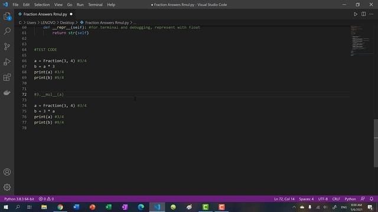Expand the Desktop breadcrumb
Viewport: 378px width, 212px height.
click(67, 22)
